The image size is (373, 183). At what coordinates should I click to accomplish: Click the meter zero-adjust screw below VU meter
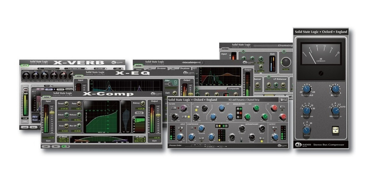[321, 73]
